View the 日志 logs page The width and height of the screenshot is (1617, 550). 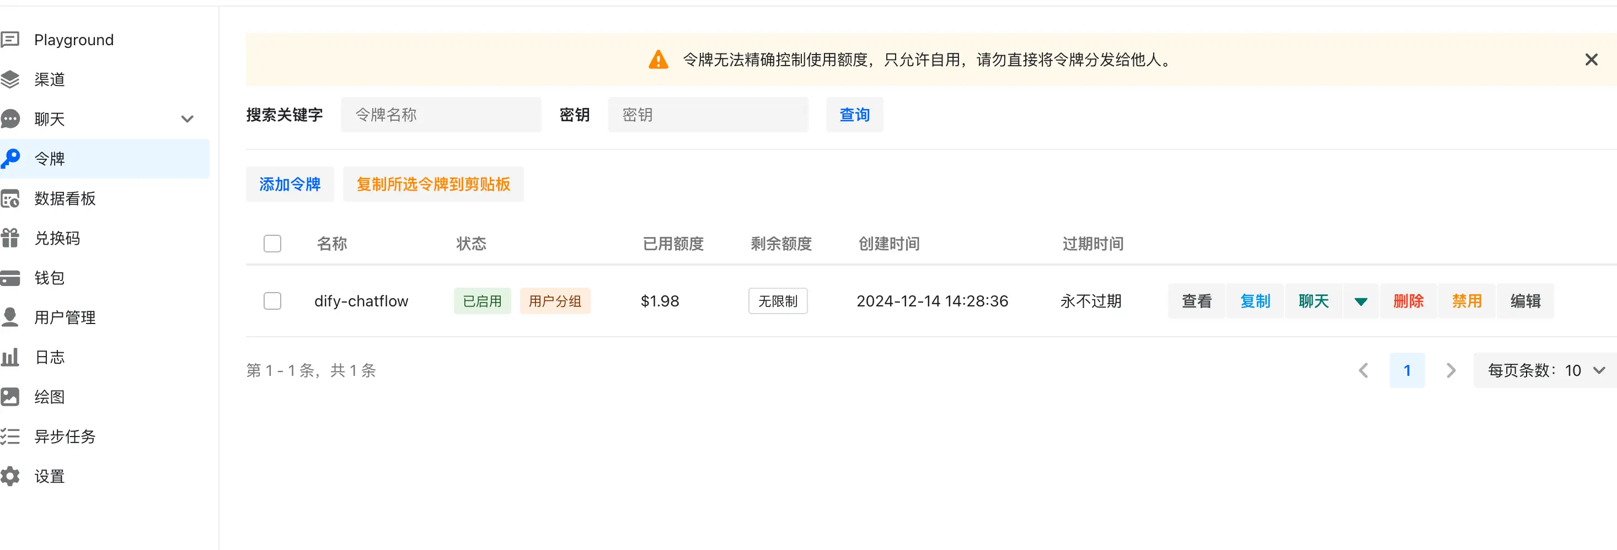(49, 356)
